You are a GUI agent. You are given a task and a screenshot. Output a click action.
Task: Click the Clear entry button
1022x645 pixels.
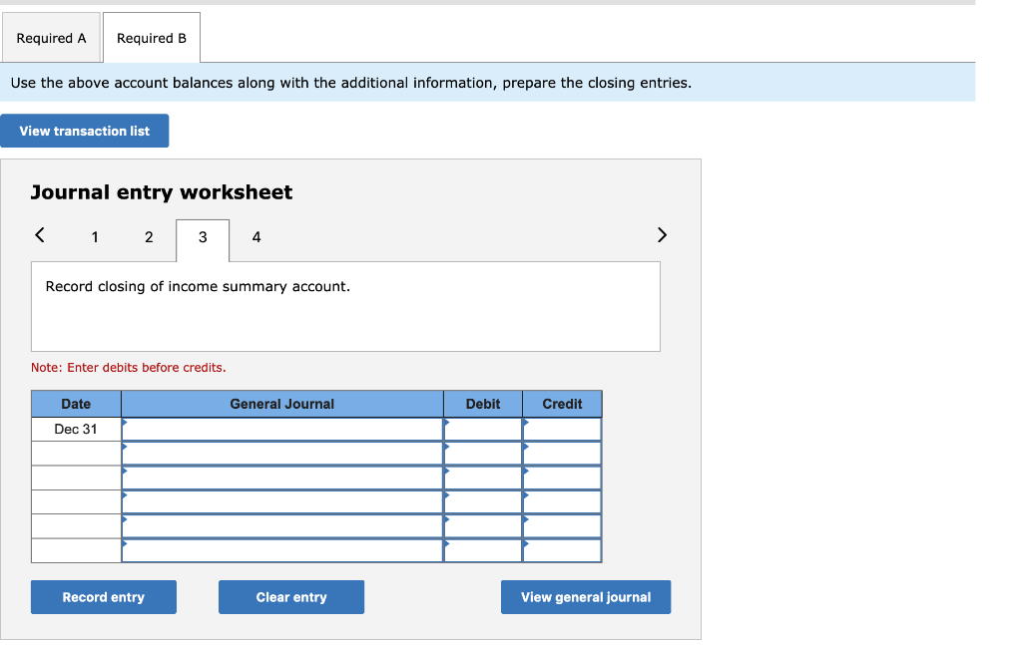pyautogui.click(x=290, y=596)
